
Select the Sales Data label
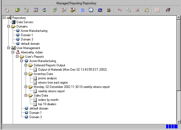click(x=41, y=95)
